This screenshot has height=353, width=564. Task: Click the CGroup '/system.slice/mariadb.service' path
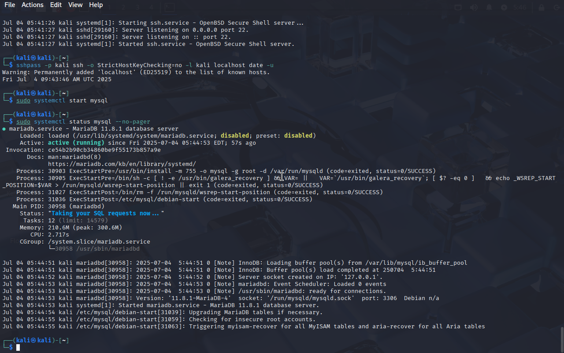click(x=99, y=241)
